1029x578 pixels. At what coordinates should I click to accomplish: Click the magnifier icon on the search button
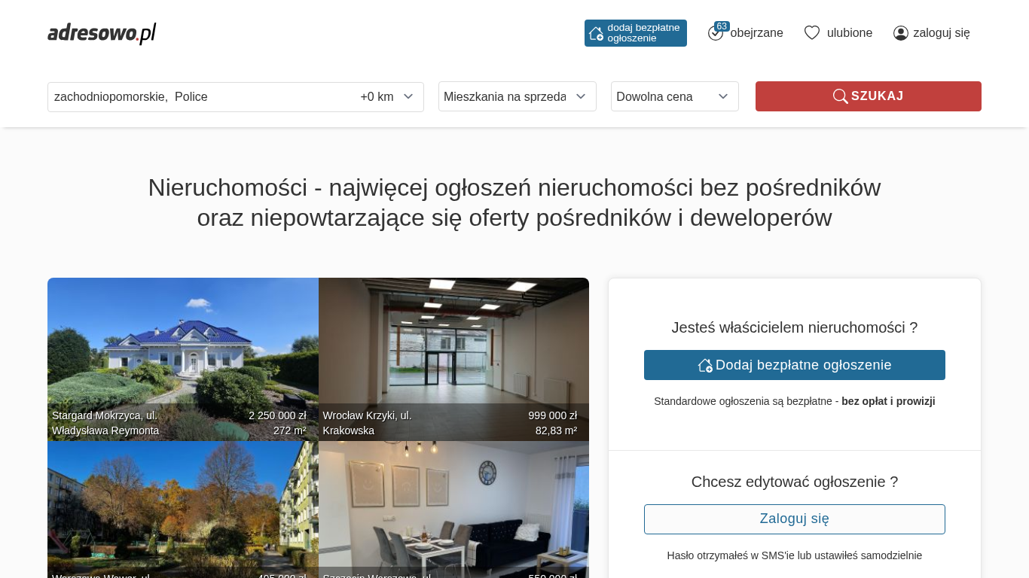840,96
